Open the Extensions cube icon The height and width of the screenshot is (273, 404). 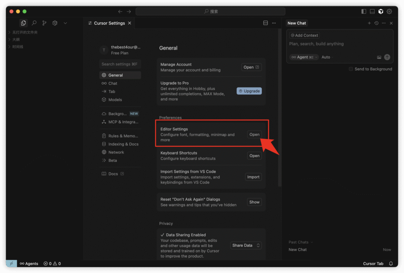[55, 23]
